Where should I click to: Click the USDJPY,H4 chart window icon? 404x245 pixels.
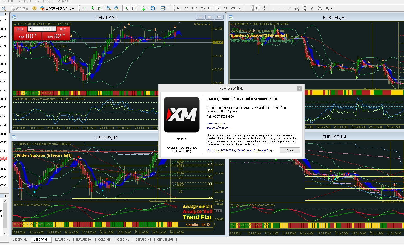coord(14,137)
